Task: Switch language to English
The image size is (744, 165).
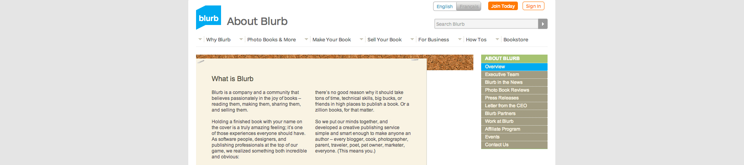Action: 444,7
